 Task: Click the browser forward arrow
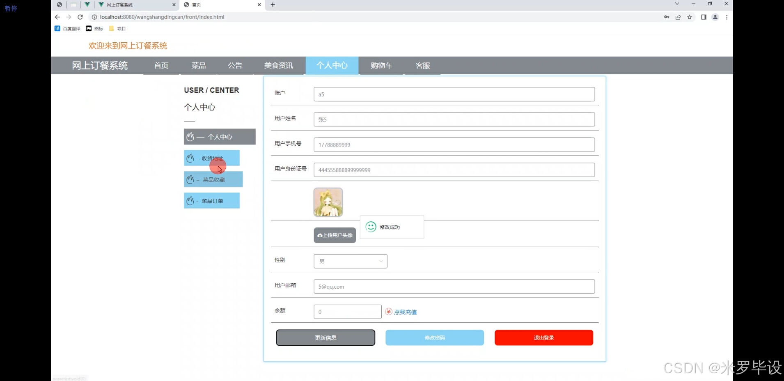point(69,17)
